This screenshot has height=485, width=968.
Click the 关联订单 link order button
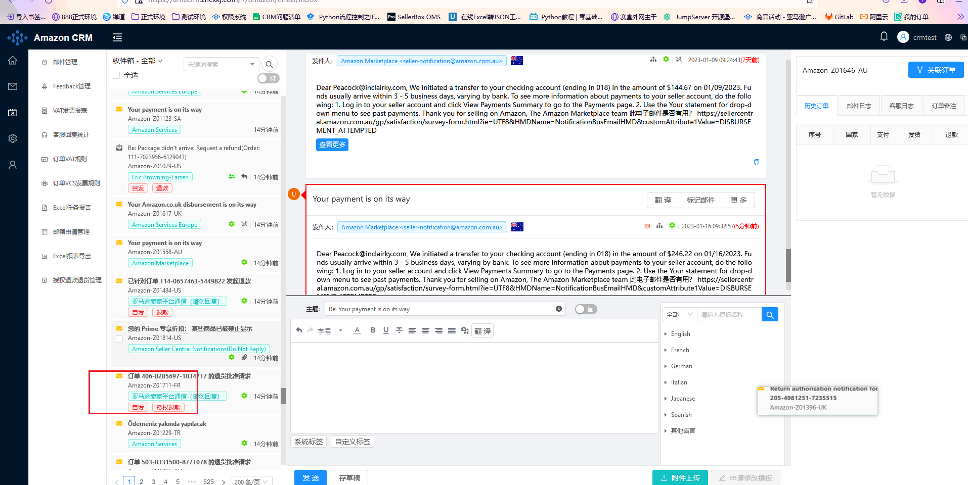point(936,70)
